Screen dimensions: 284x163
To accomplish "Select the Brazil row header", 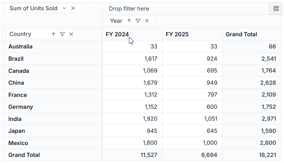I will [52, 59].
